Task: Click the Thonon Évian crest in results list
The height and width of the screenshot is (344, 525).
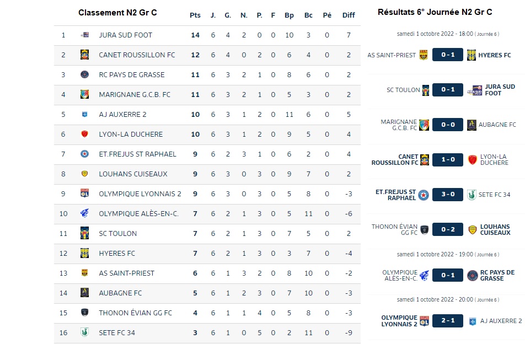Action: [425, 229]
